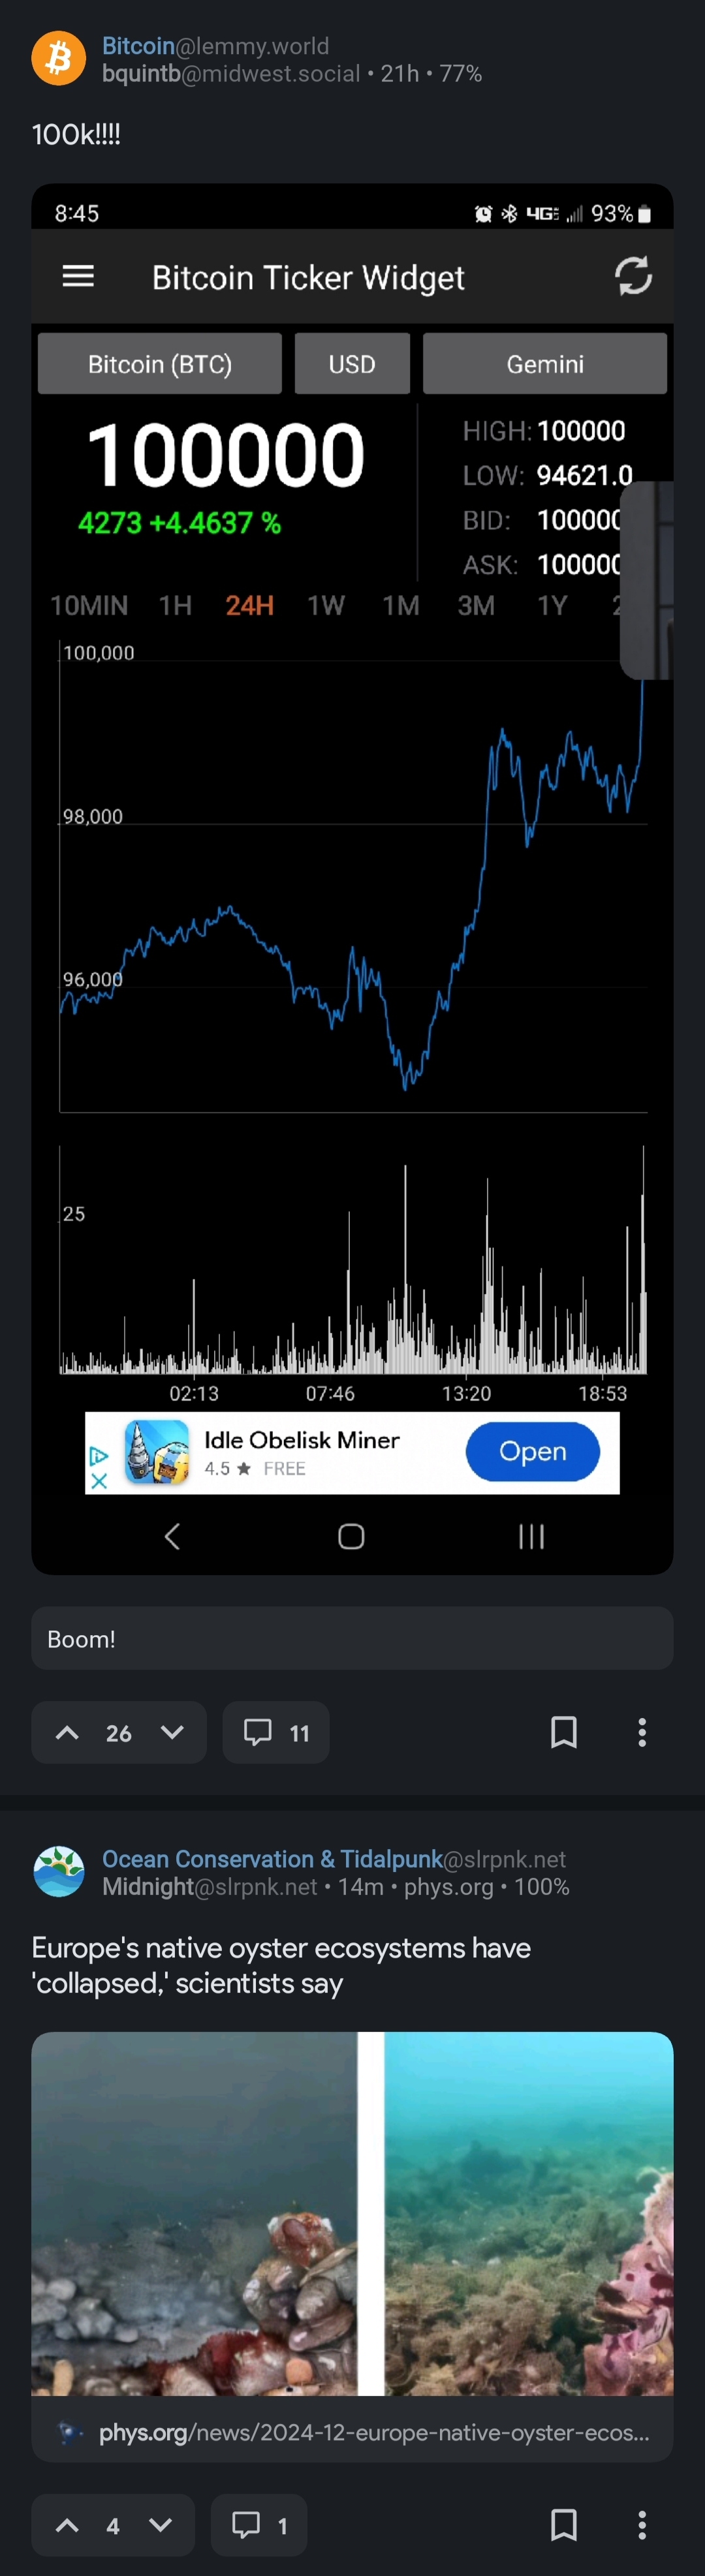Downvote the Bitcoin 100k post
The image size is (705, 2576).
click(172, 1732)
